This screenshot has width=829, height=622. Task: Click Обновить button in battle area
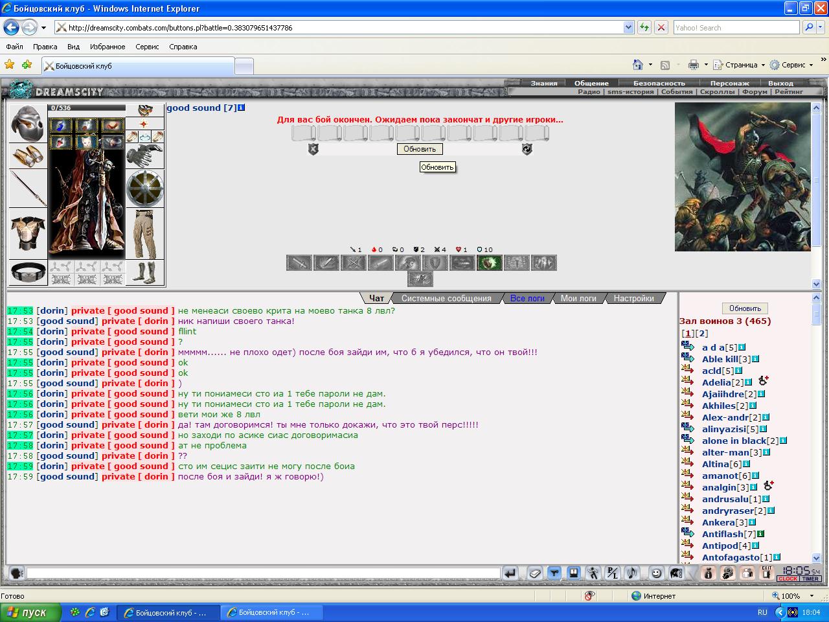[x=420, y=149]
